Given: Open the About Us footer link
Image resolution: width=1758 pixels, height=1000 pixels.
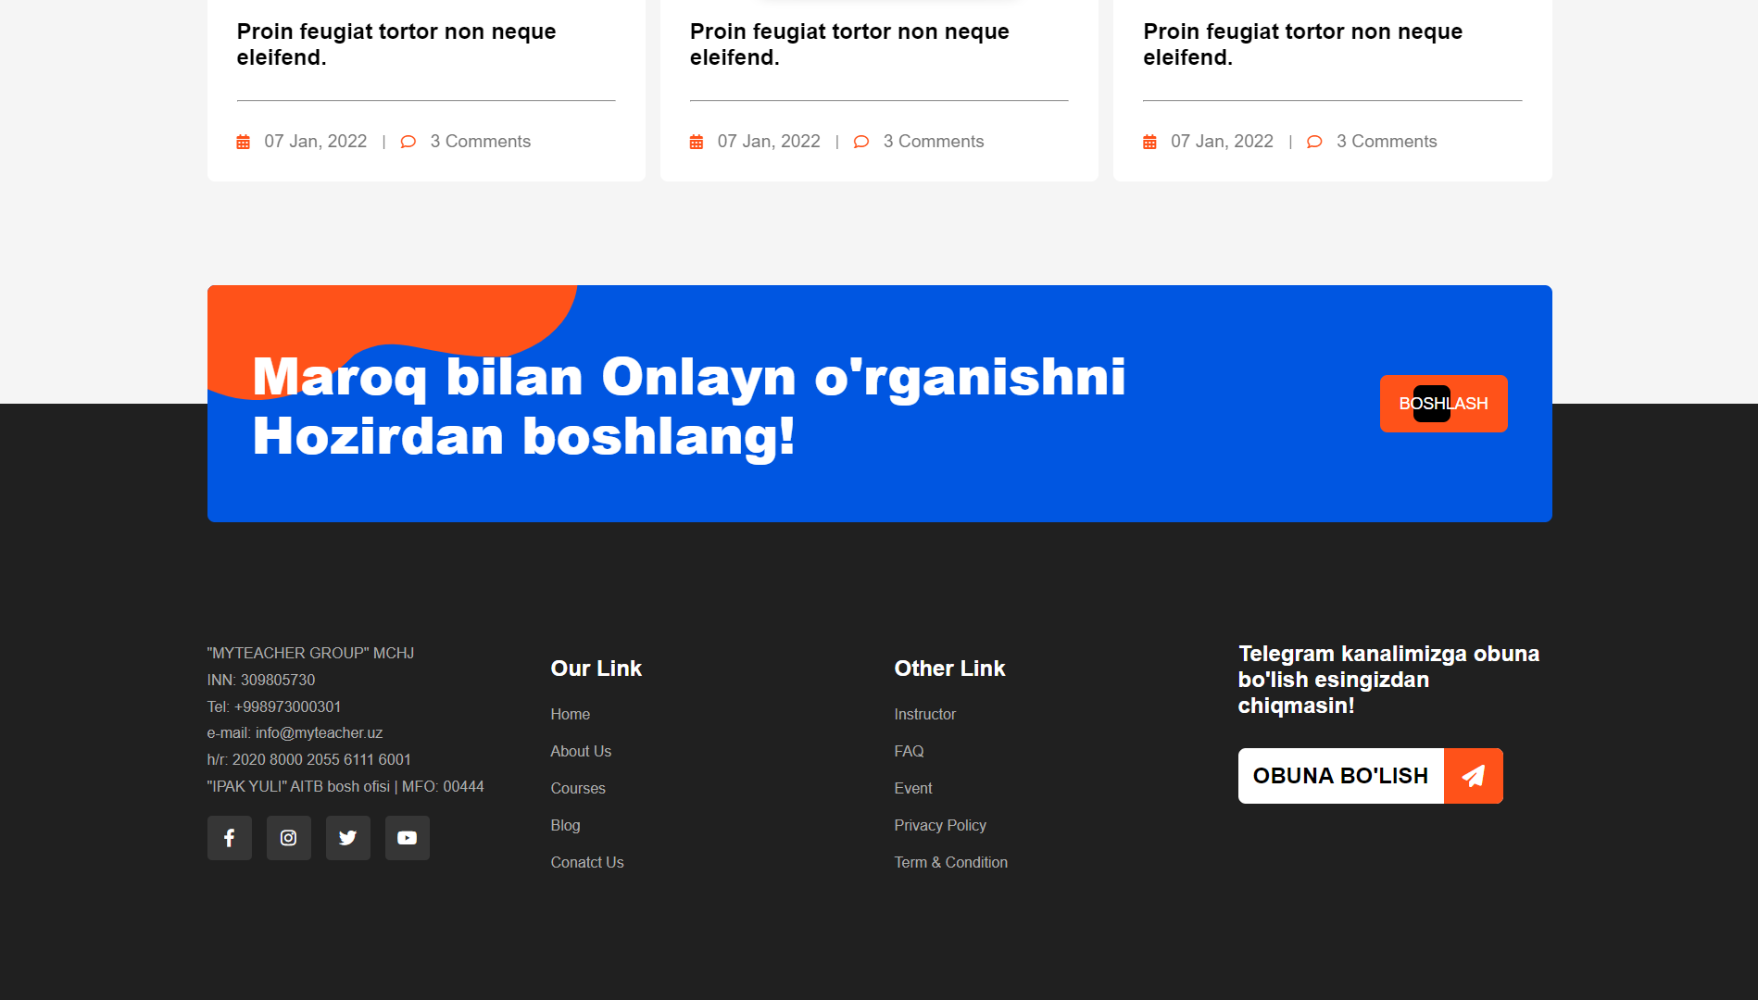Looking at the screenshot, I should click(x=581, y=751).
